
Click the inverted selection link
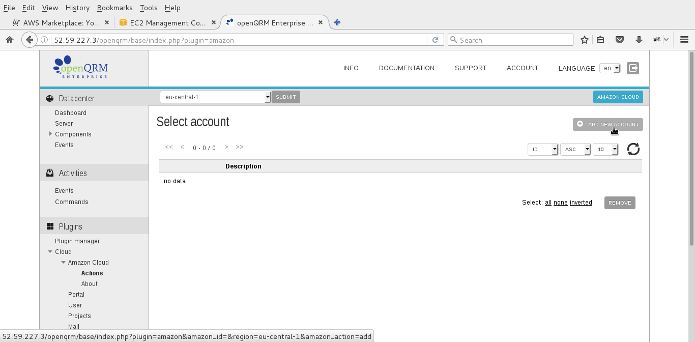(581, 203)
